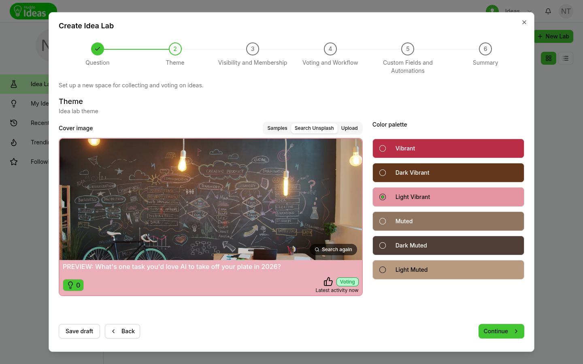Viewport: 583px width, 364px height.
Task: Click the Idea Labs flask icon
Action: (14, 84)
